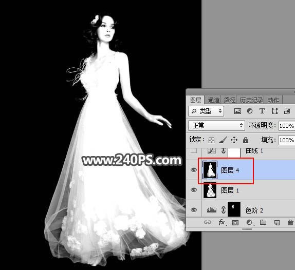Create new fill or adjustment layer
This screenshot has width=295, height=270.
pos(250,223)
